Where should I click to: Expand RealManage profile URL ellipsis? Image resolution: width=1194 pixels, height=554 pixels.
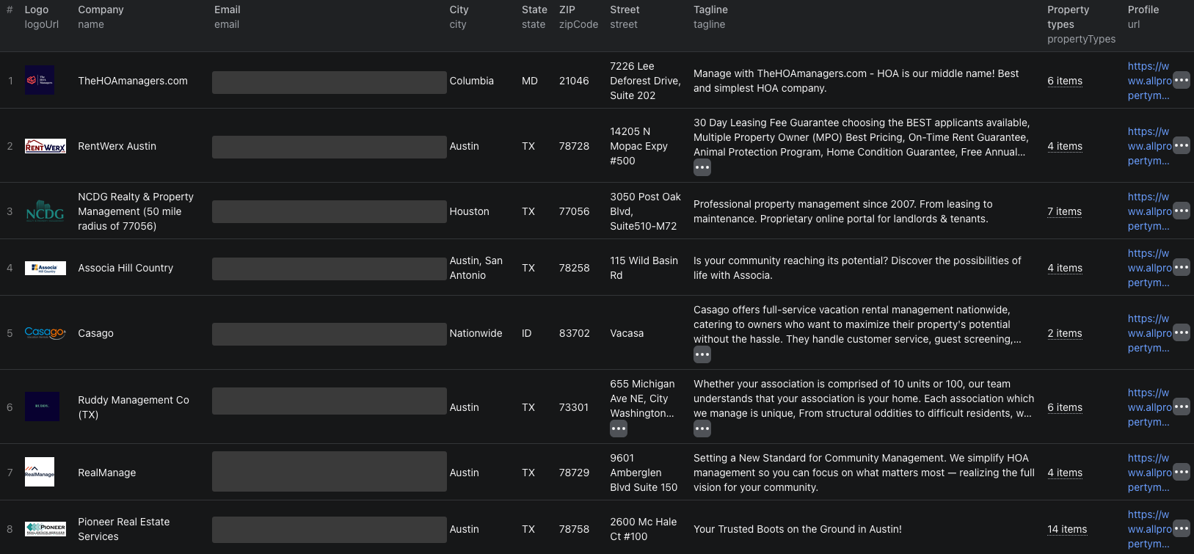(x=1182, y=472)
